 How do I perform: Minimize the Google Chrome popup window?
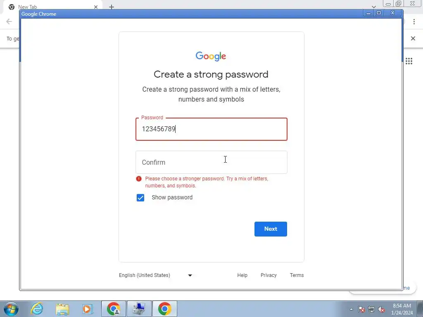click(368, 13)
